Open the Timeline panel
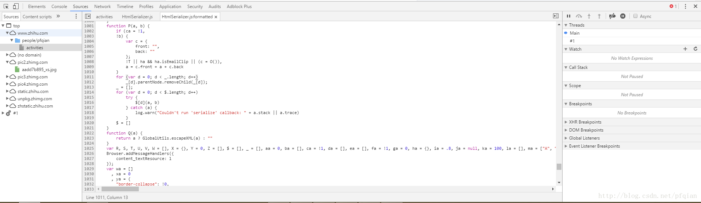701x203 pixels. [125, 7]
